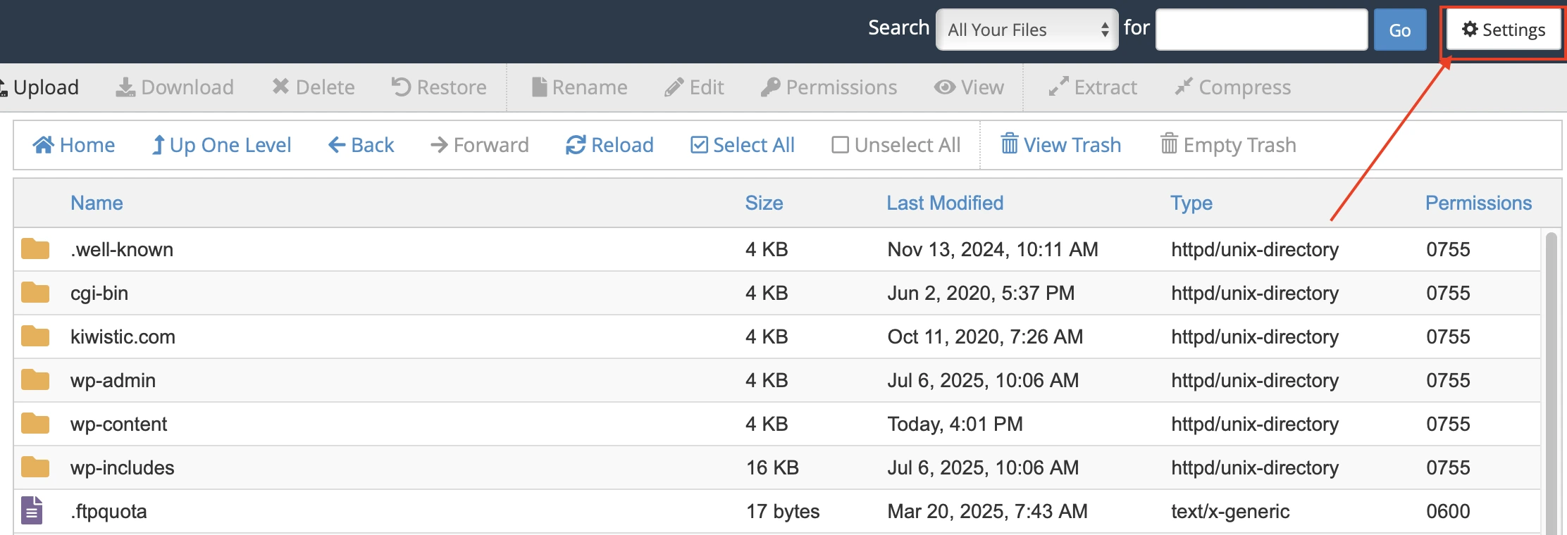Reload the file list
Viewport: 1567px width, 535px height.
pyautogui.click(x=609, y=145)
